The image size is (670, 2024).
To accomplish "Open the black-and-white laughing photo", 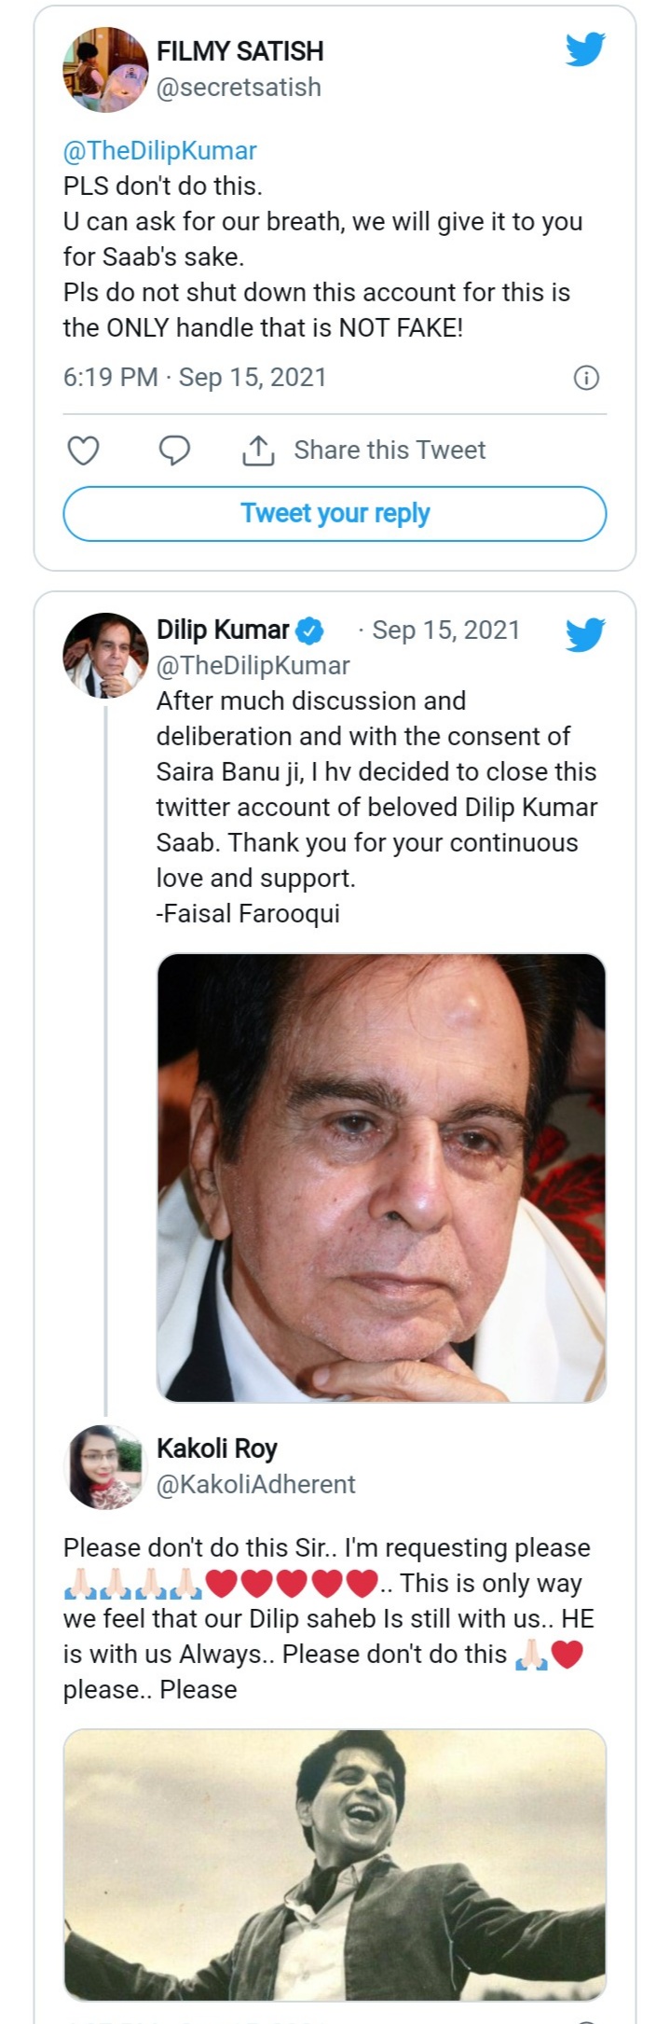I will (335, 1864).
